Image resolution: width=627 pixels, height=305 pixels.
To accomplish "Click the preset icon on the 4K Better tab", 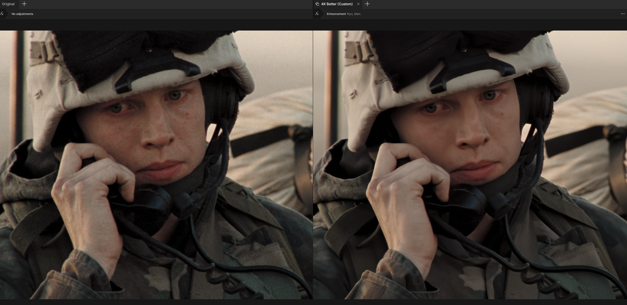I will [x=317, y=4].
